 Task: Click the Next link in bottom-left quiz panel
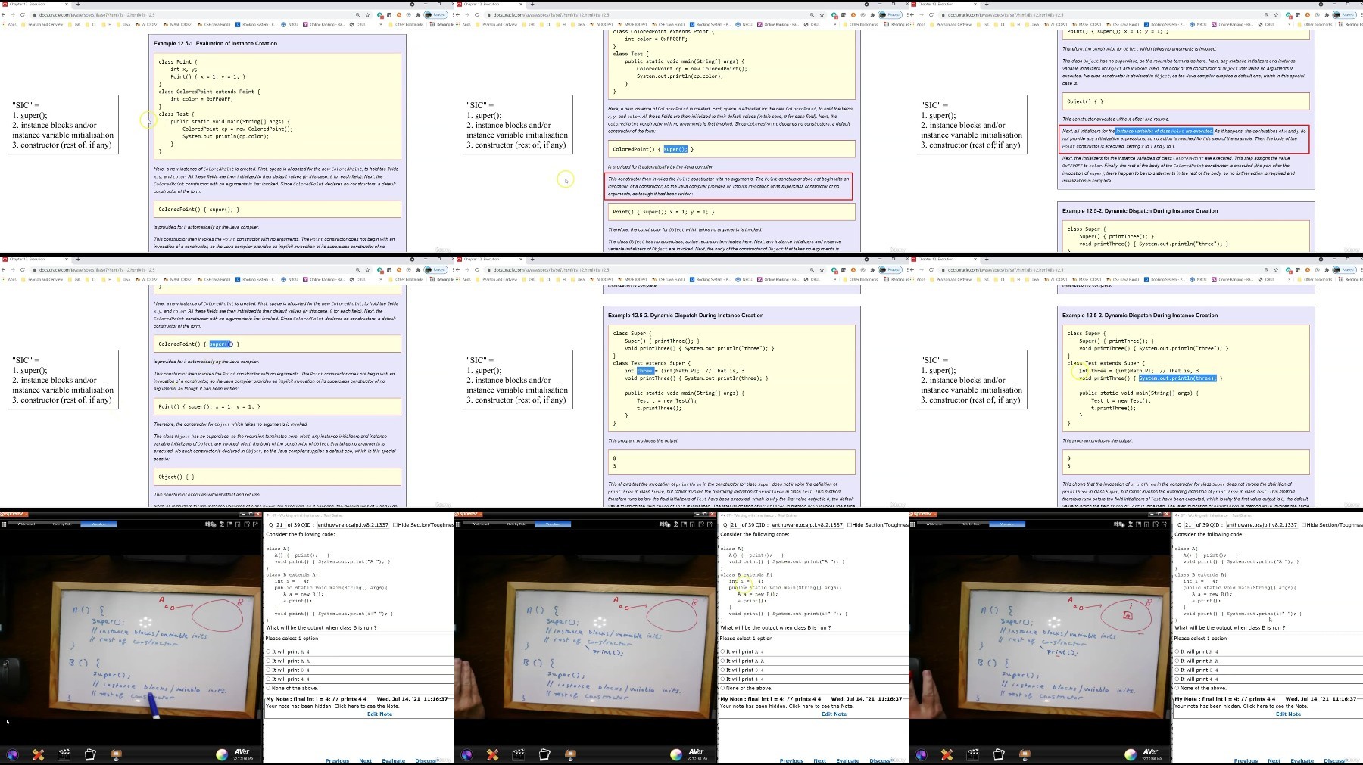365,760
